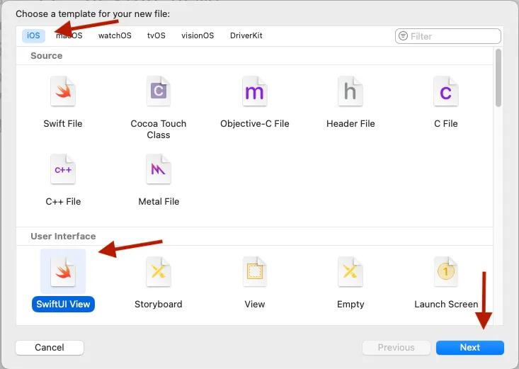Click the 'Empty' template label
This screenshot has width=519, height=369.
click(350, 304)
